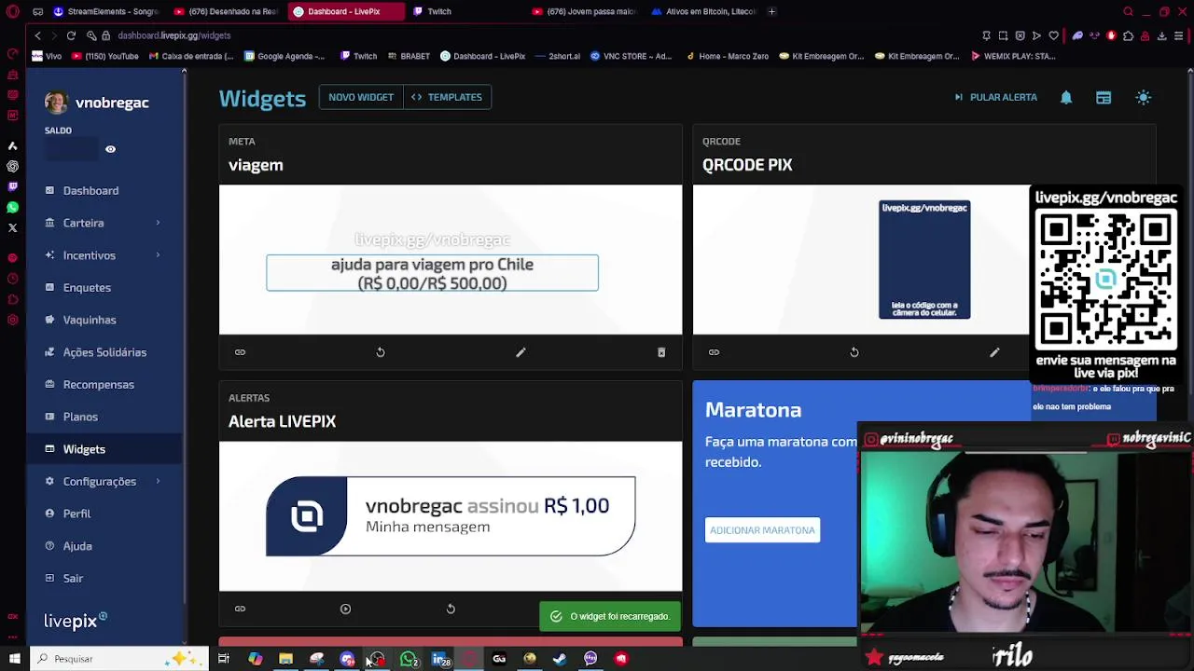This screenshot has height=671, width=1194.
Task: Reload the Alerta LIVEPIX widget
Action: (x=451, y=609)
